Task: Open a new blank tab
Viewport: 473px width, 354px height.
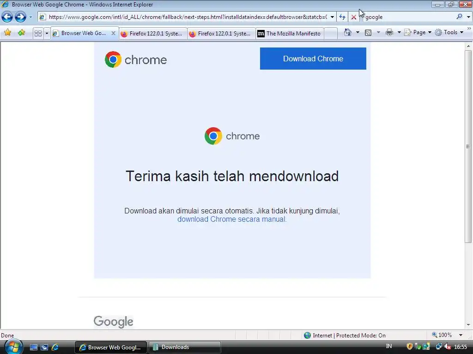Action: pyautogui.click(x=331, y=34)
